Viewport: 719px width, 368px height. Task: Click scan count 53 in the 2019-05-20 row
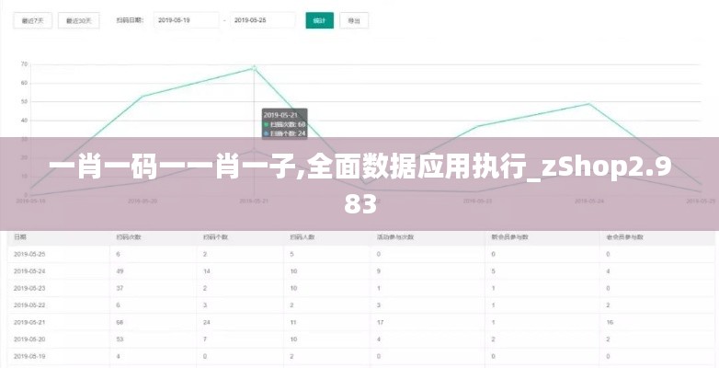(120, 339)
